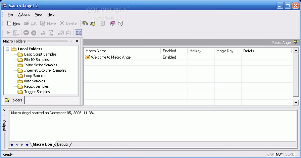301x158 pixels.
Task: Click the hand holding hourglass icon
Action: click(x=43, y=33)
